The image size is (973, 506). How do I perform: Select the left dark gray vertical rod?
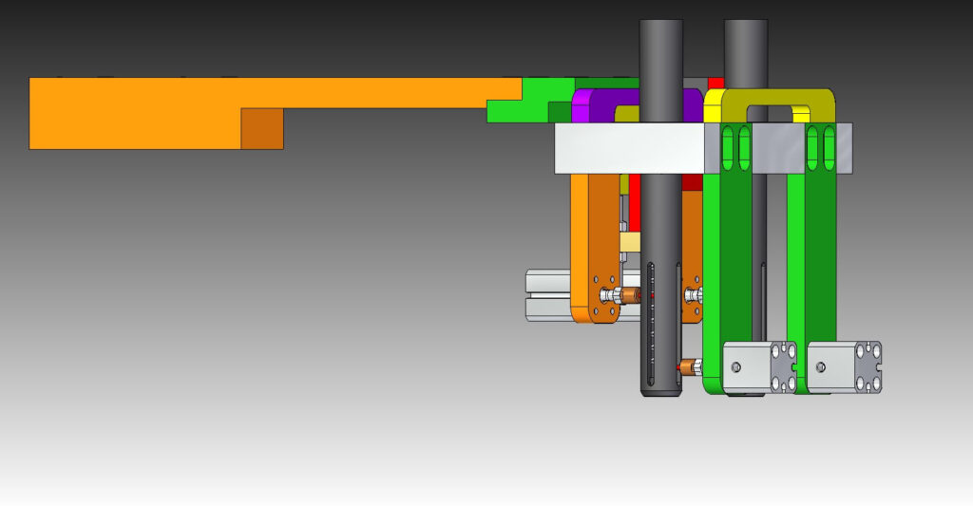pos(661,208)
